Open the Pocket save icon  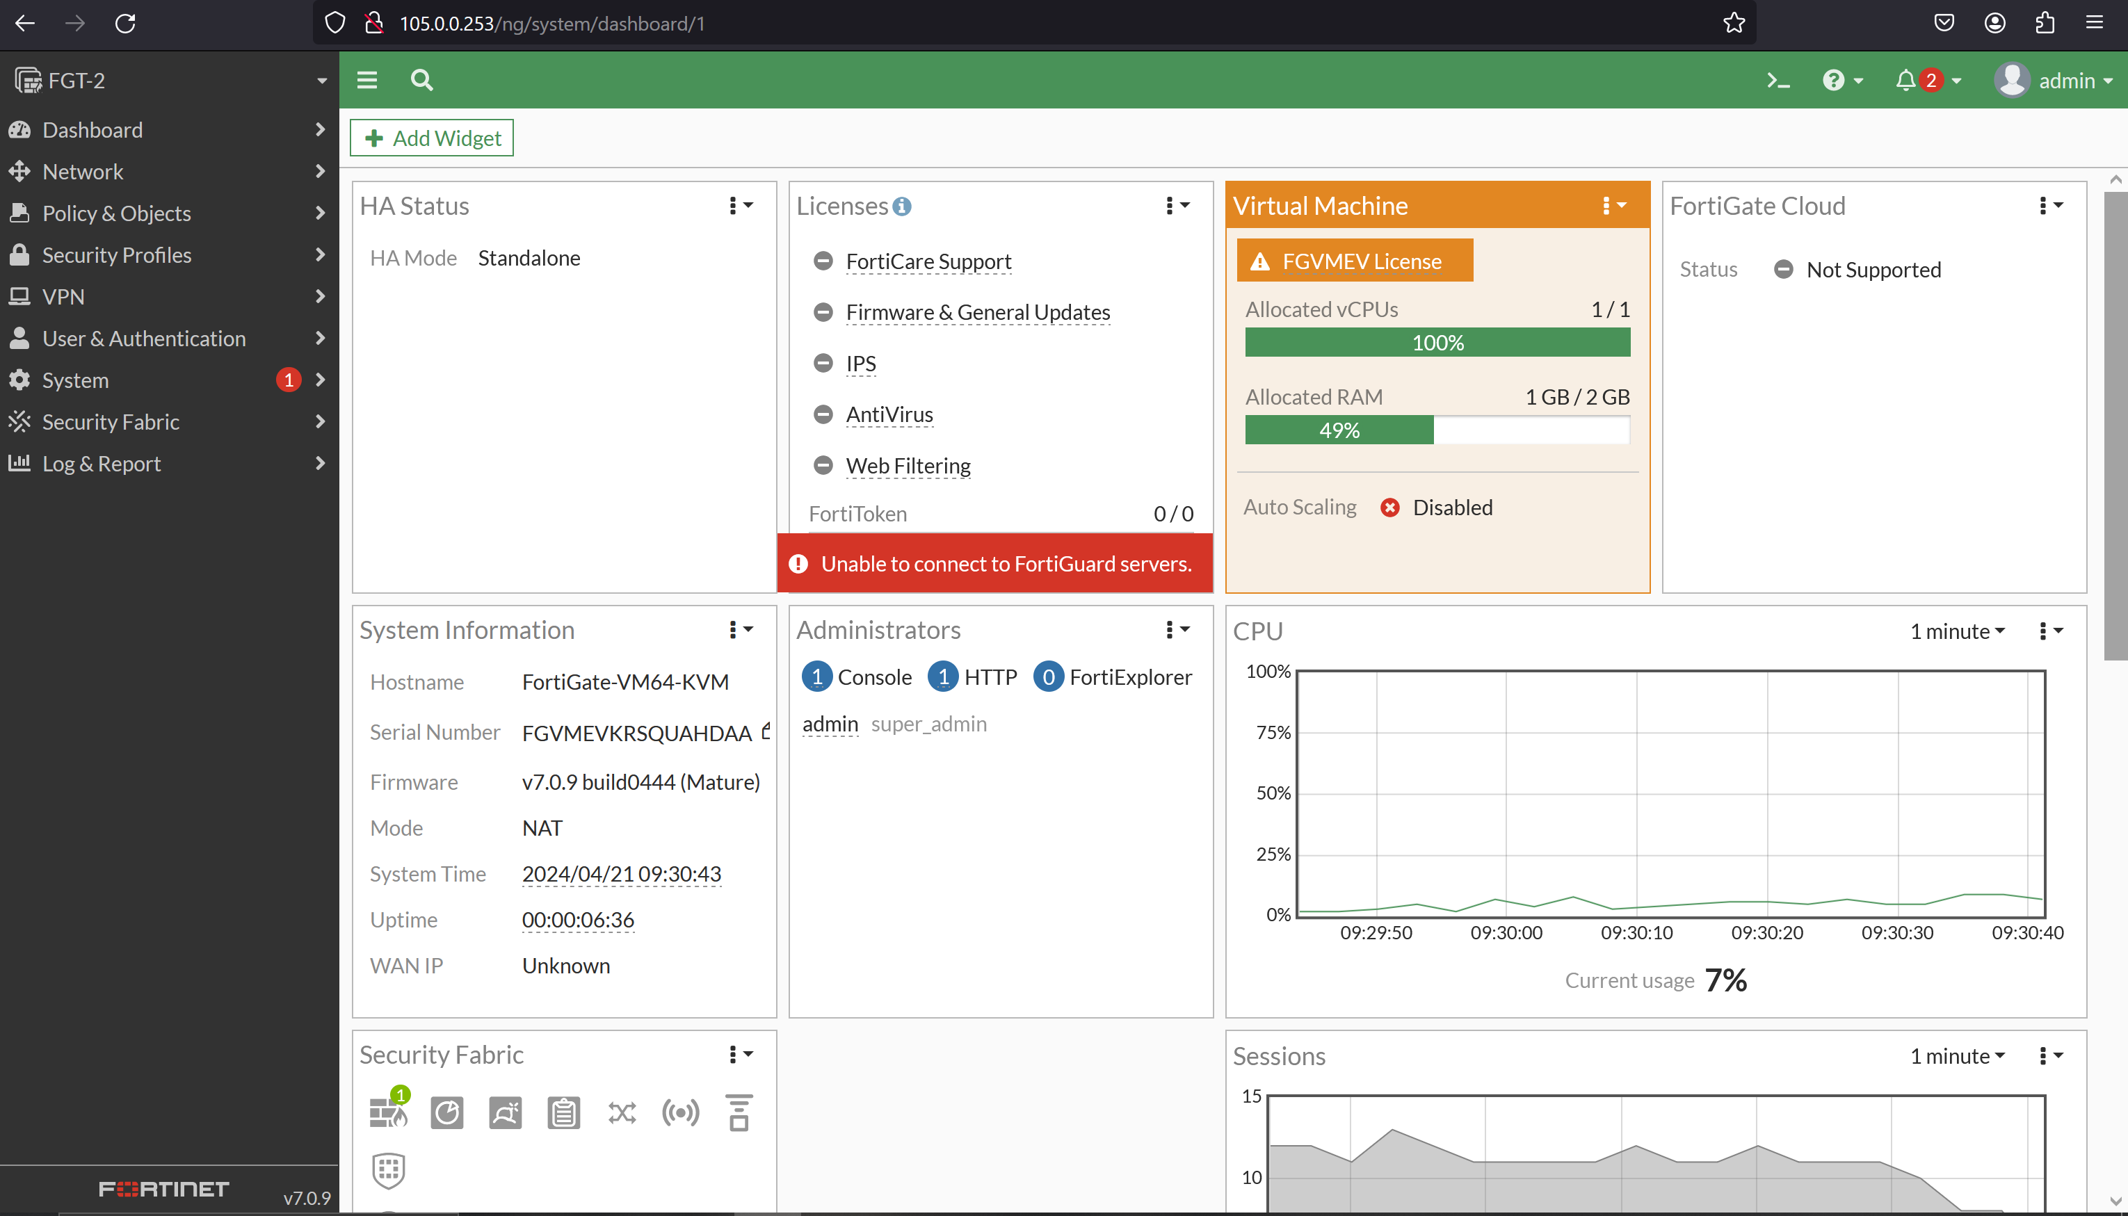pos(1944,24)
